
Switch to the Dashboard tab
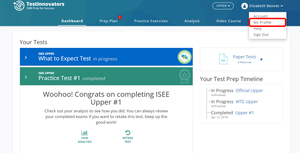point(72,21)
